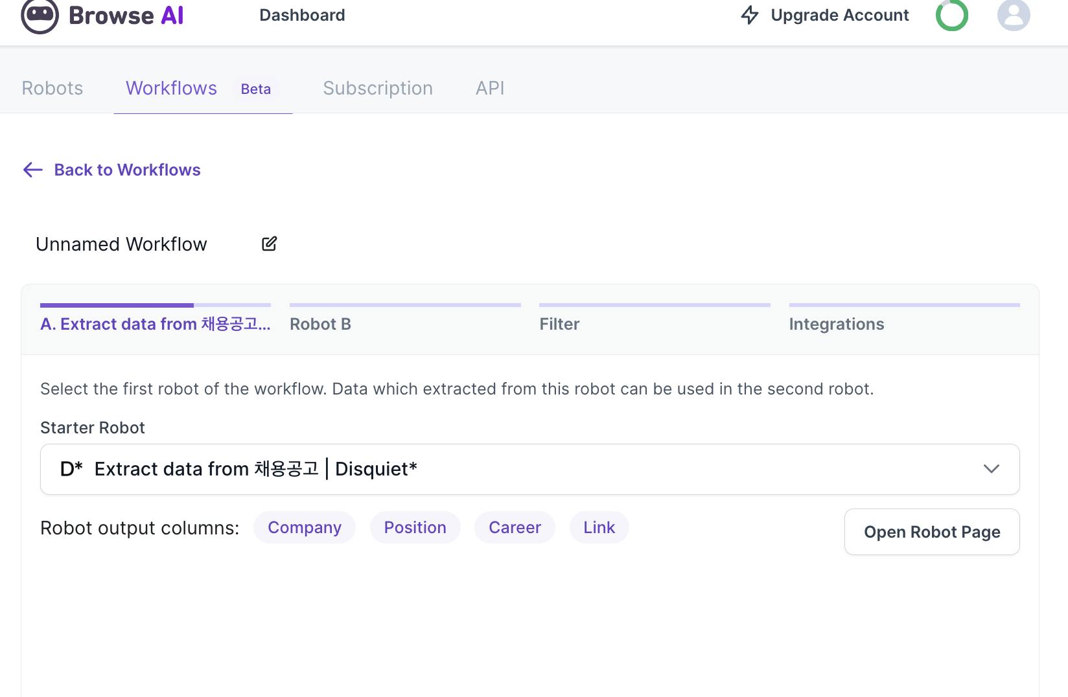Go to the API tab
This screenshot has height=697, width=1068.
coord(490,88)
